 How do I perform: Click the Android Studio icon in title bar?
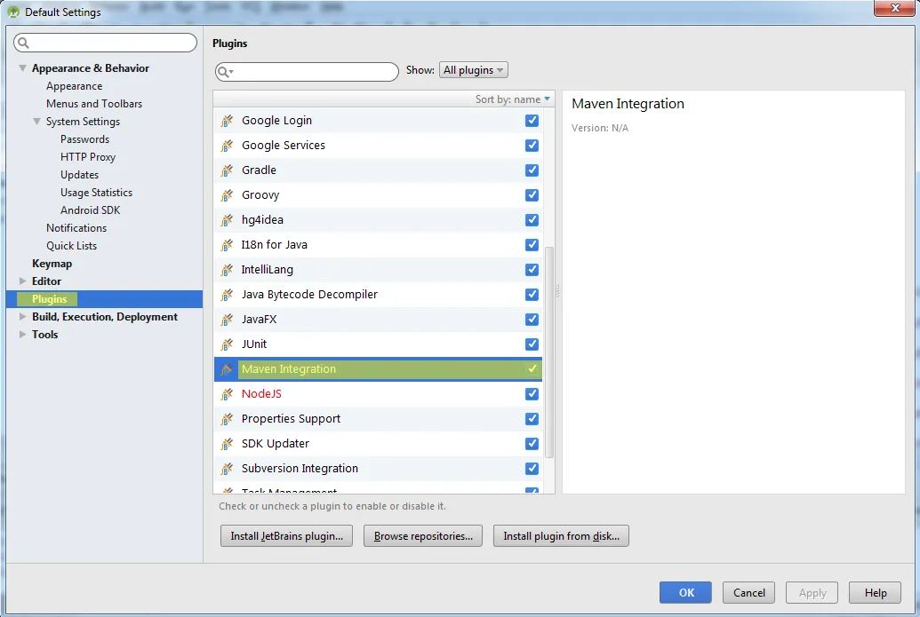13,12
